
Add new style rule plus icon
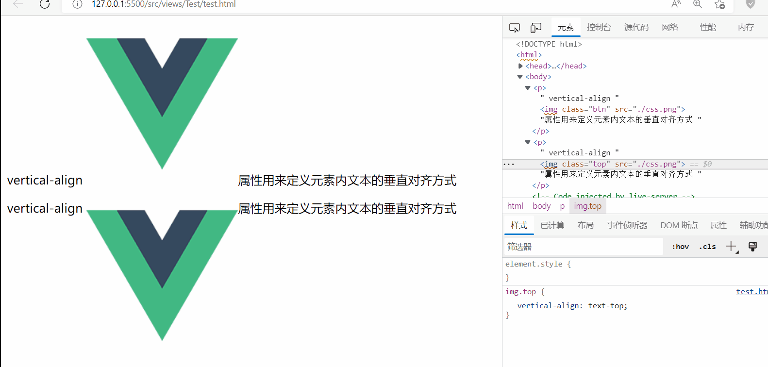point(732,247)
